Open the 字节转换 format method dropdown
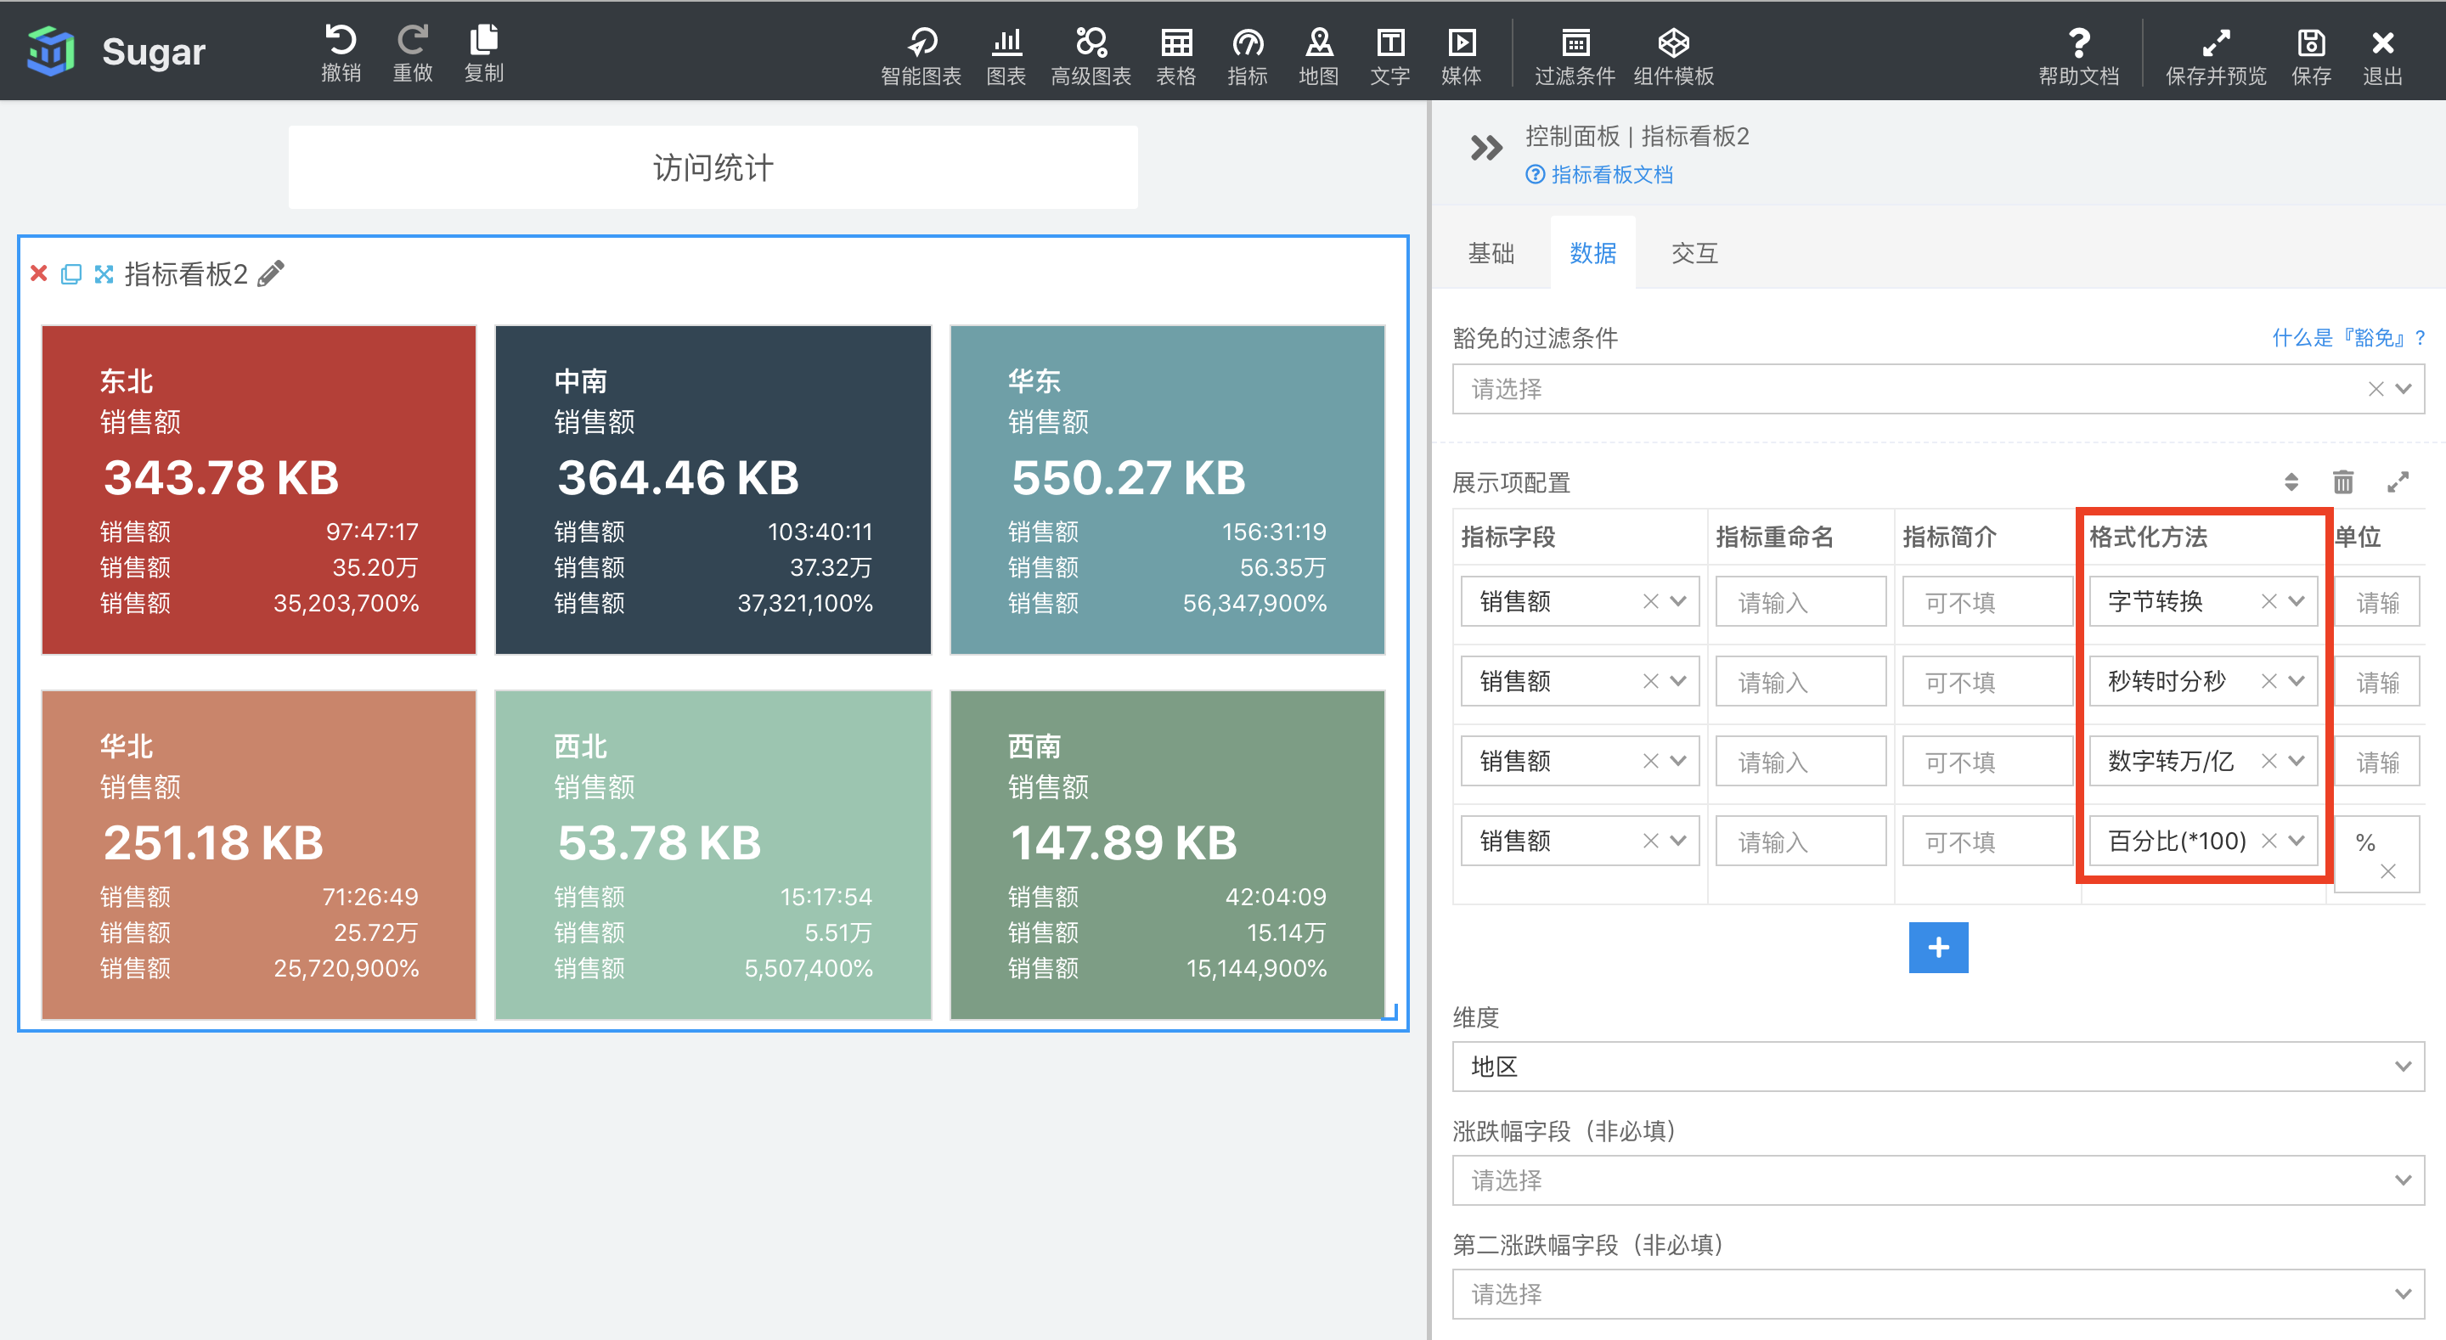This screenshot has width=2446, height=1340. [2296, 601]
